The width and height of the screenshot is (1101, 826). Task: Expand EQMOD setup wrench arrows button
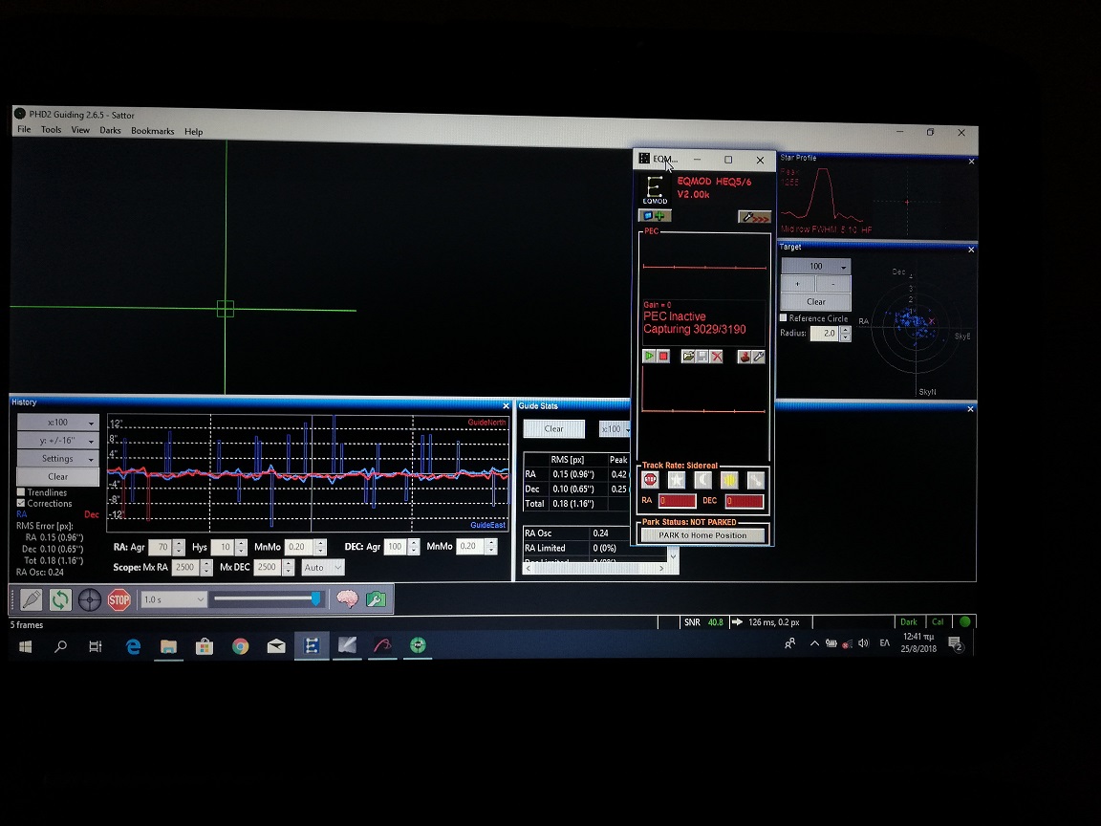(x=755, y=218)
